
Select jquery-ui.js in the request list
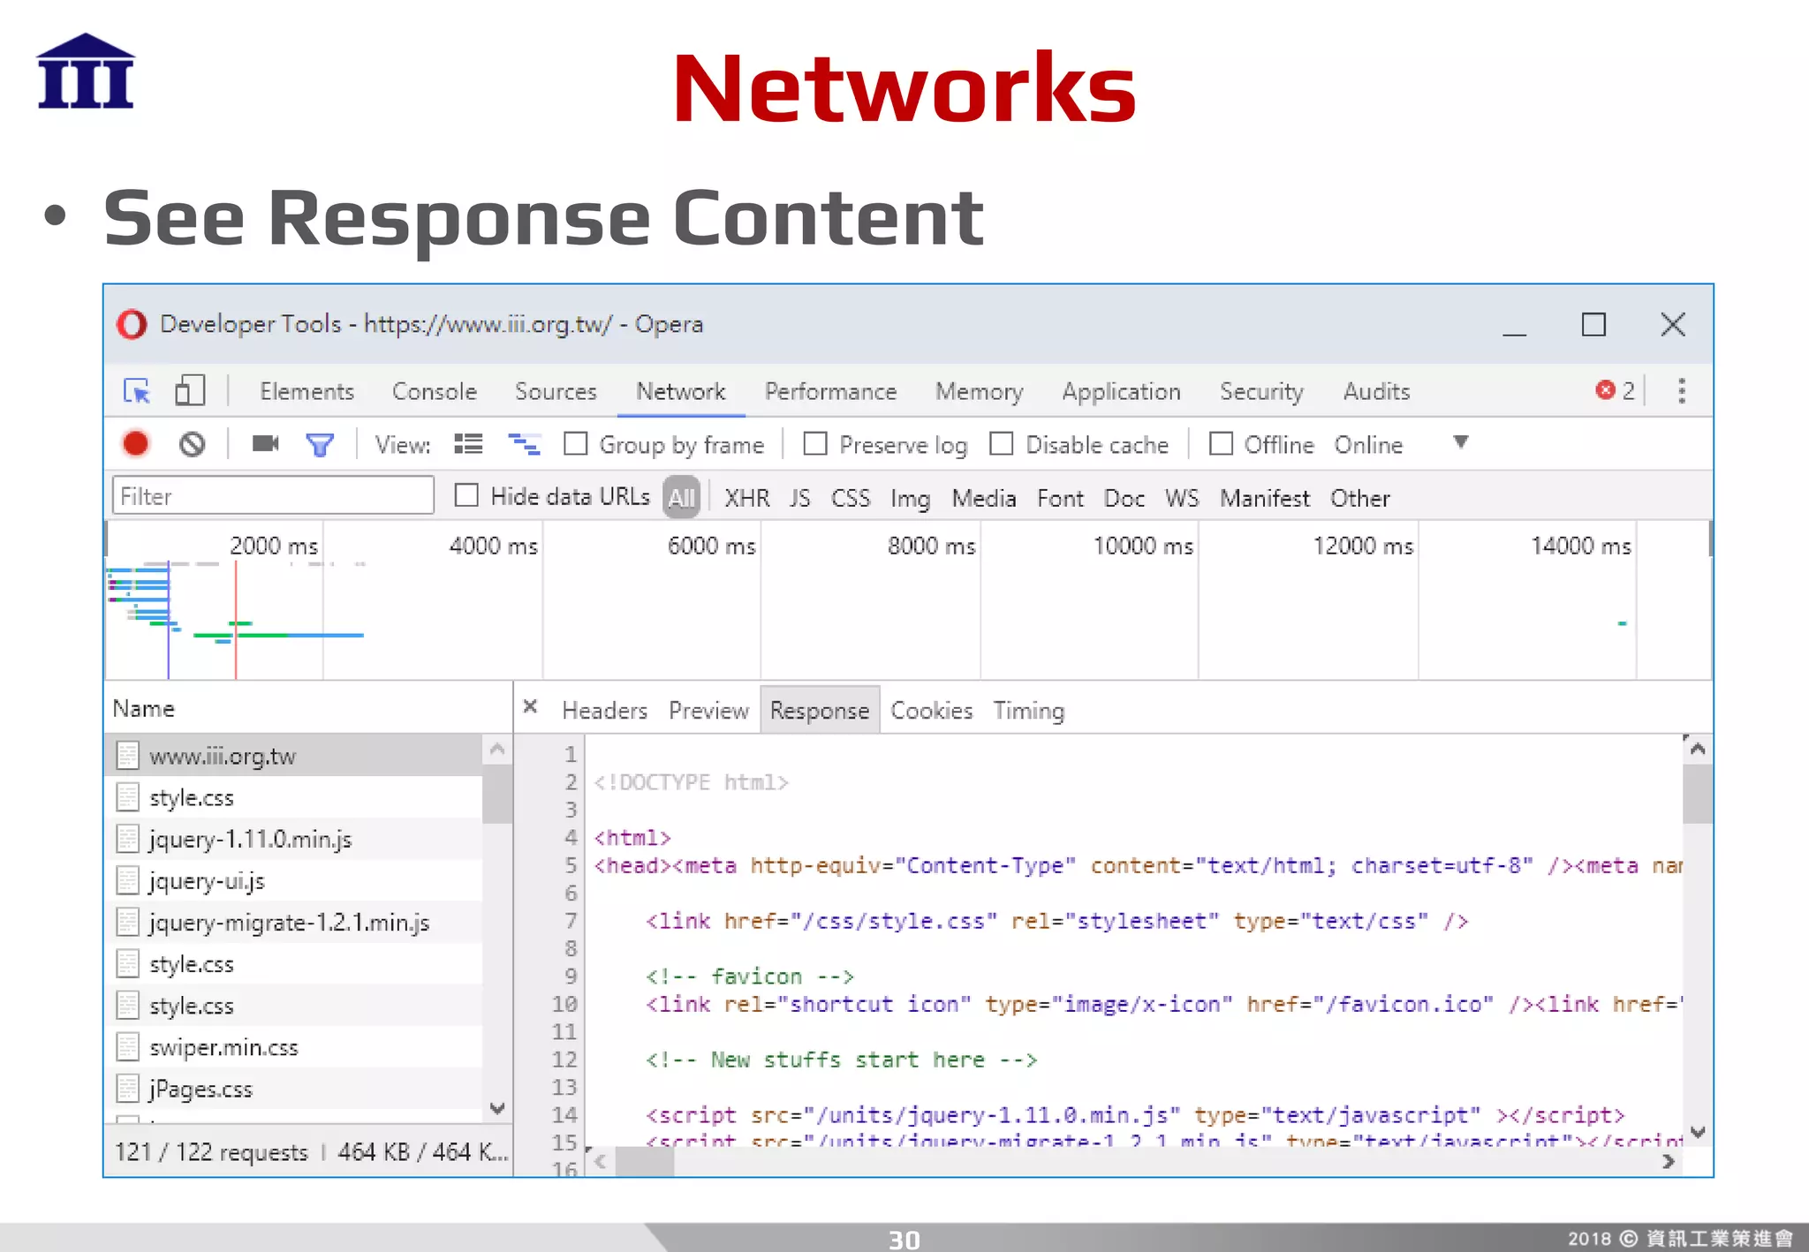(x=207, y=880)
